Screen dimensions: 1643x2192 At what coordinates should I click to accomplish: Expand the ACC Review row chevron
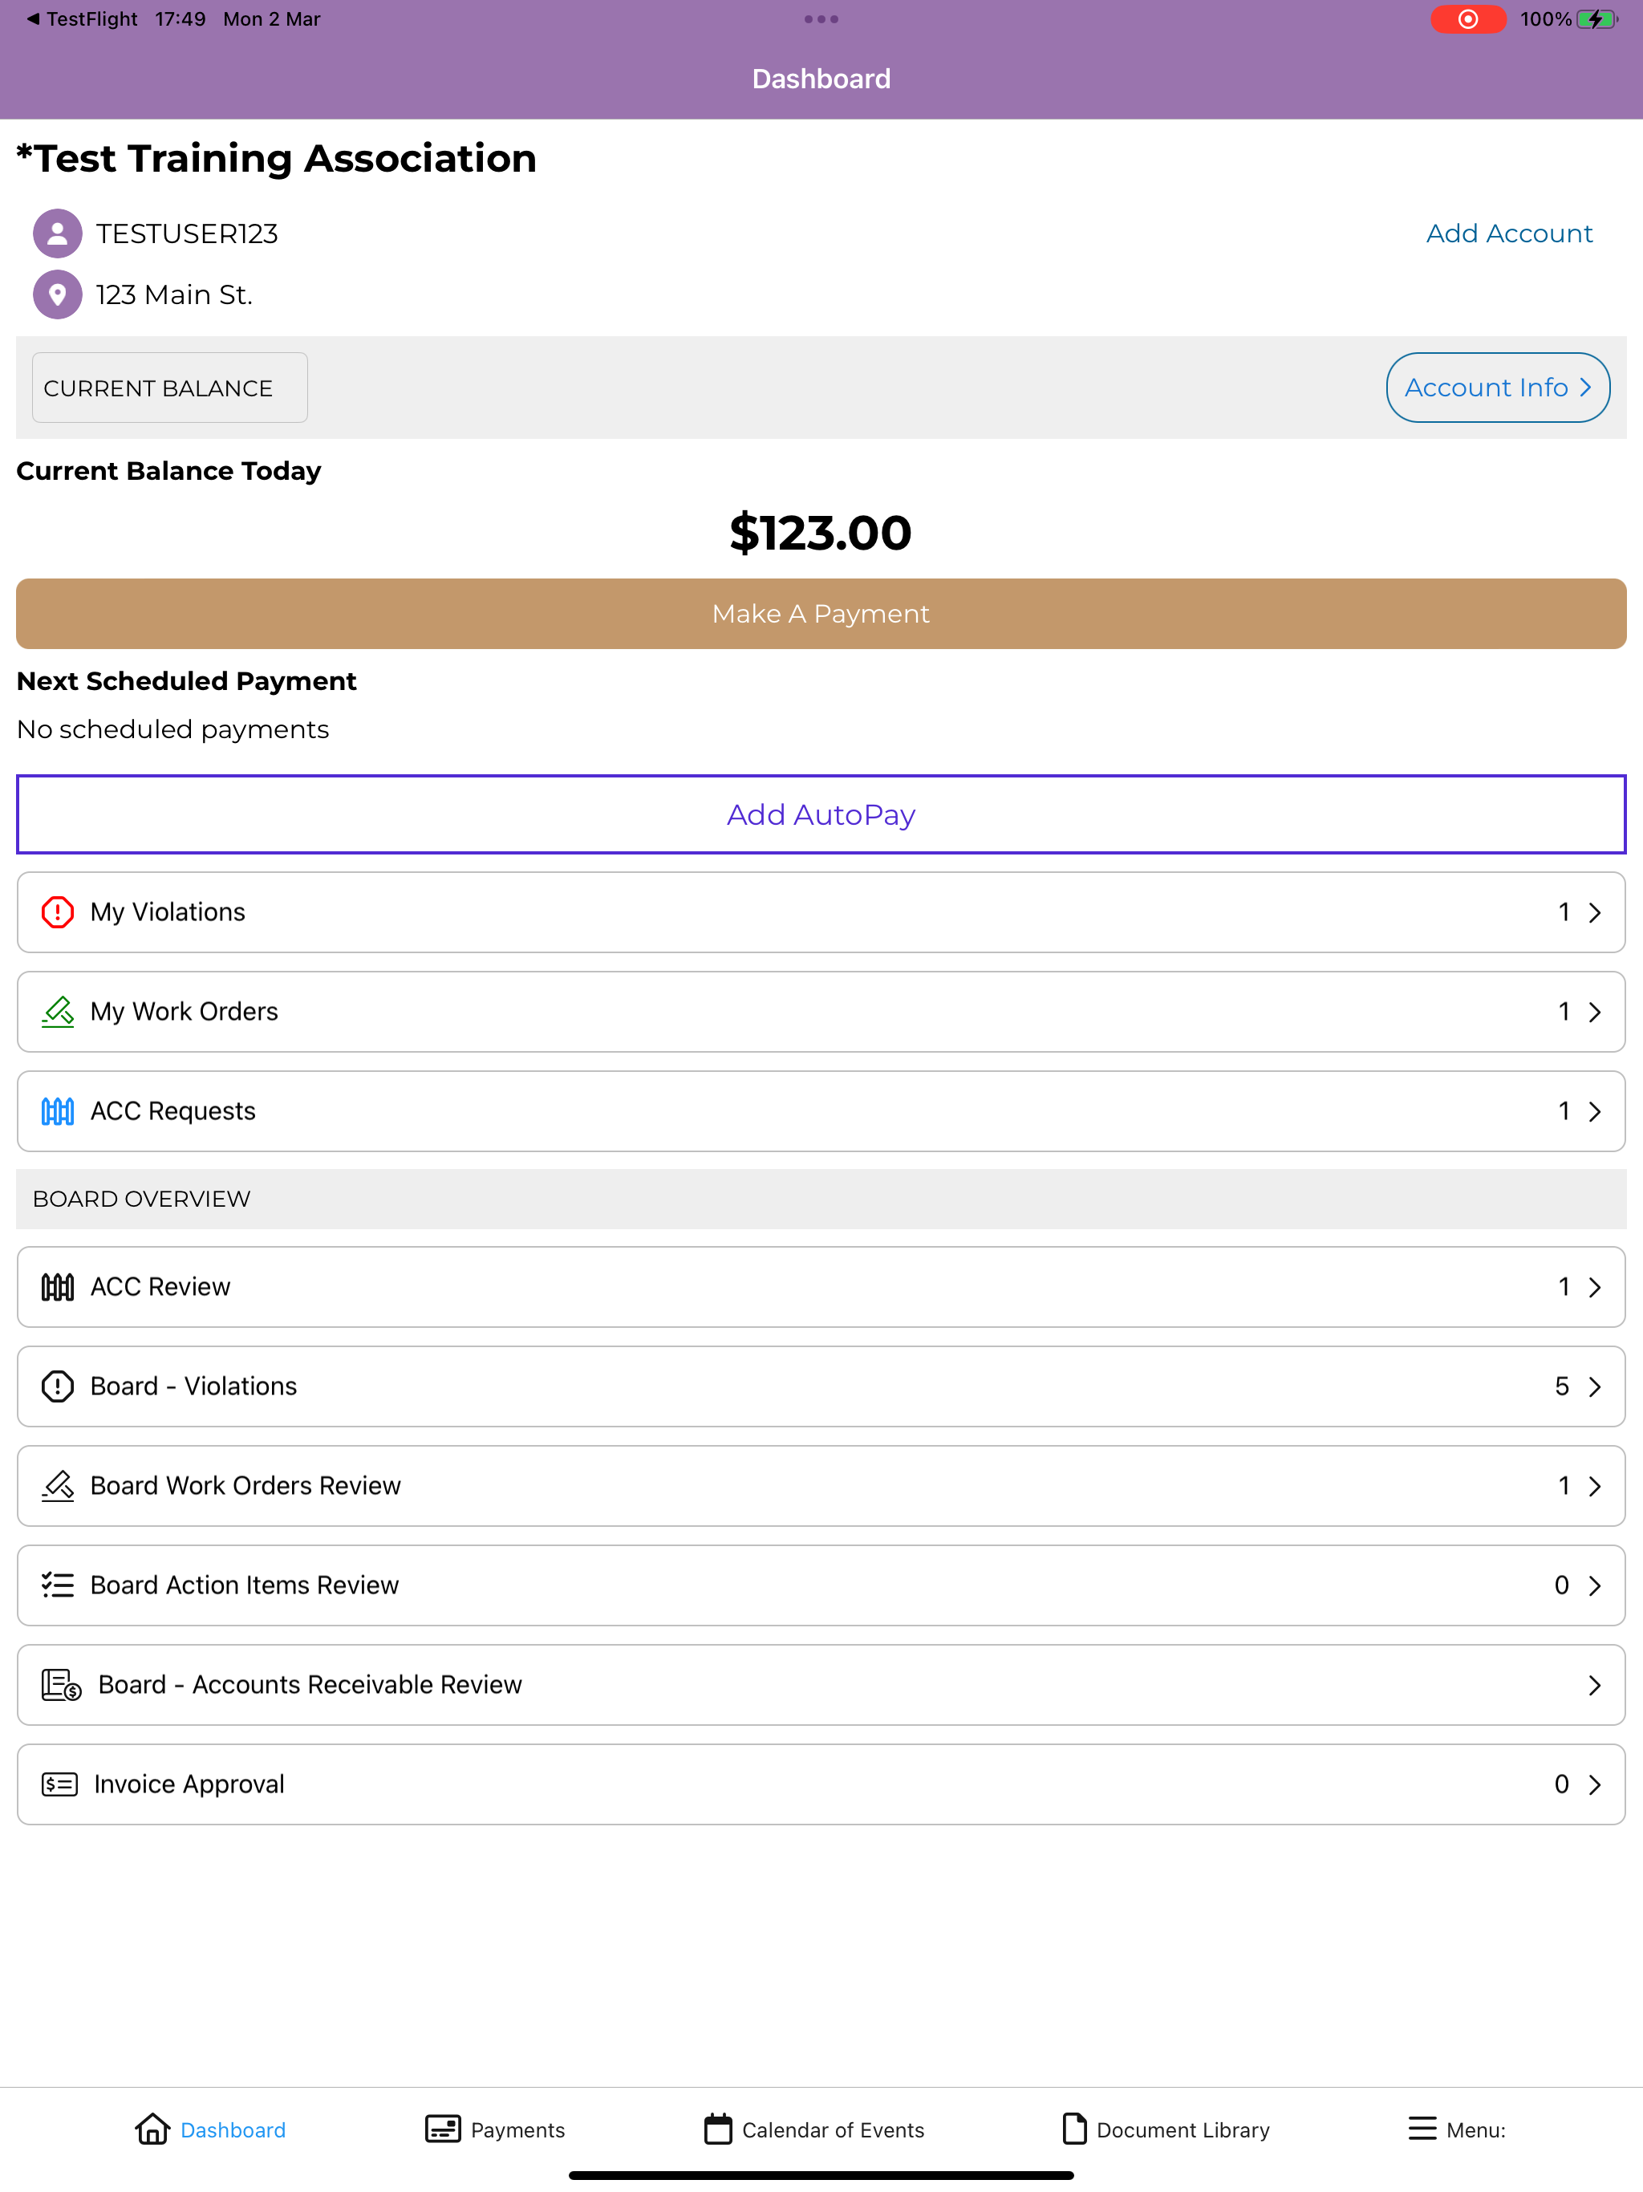[x=1594, y=1287]
